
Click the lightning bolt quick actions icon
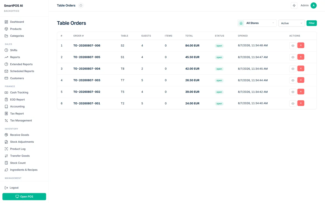pos(294,5)
